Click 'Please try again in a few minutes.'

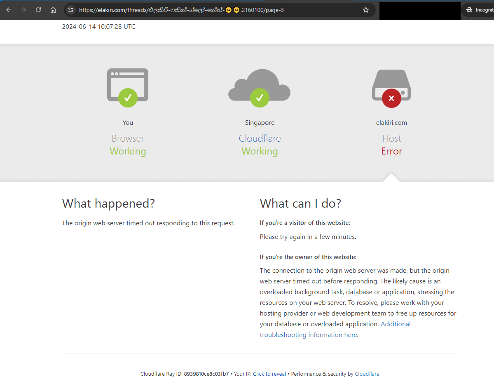308,236
